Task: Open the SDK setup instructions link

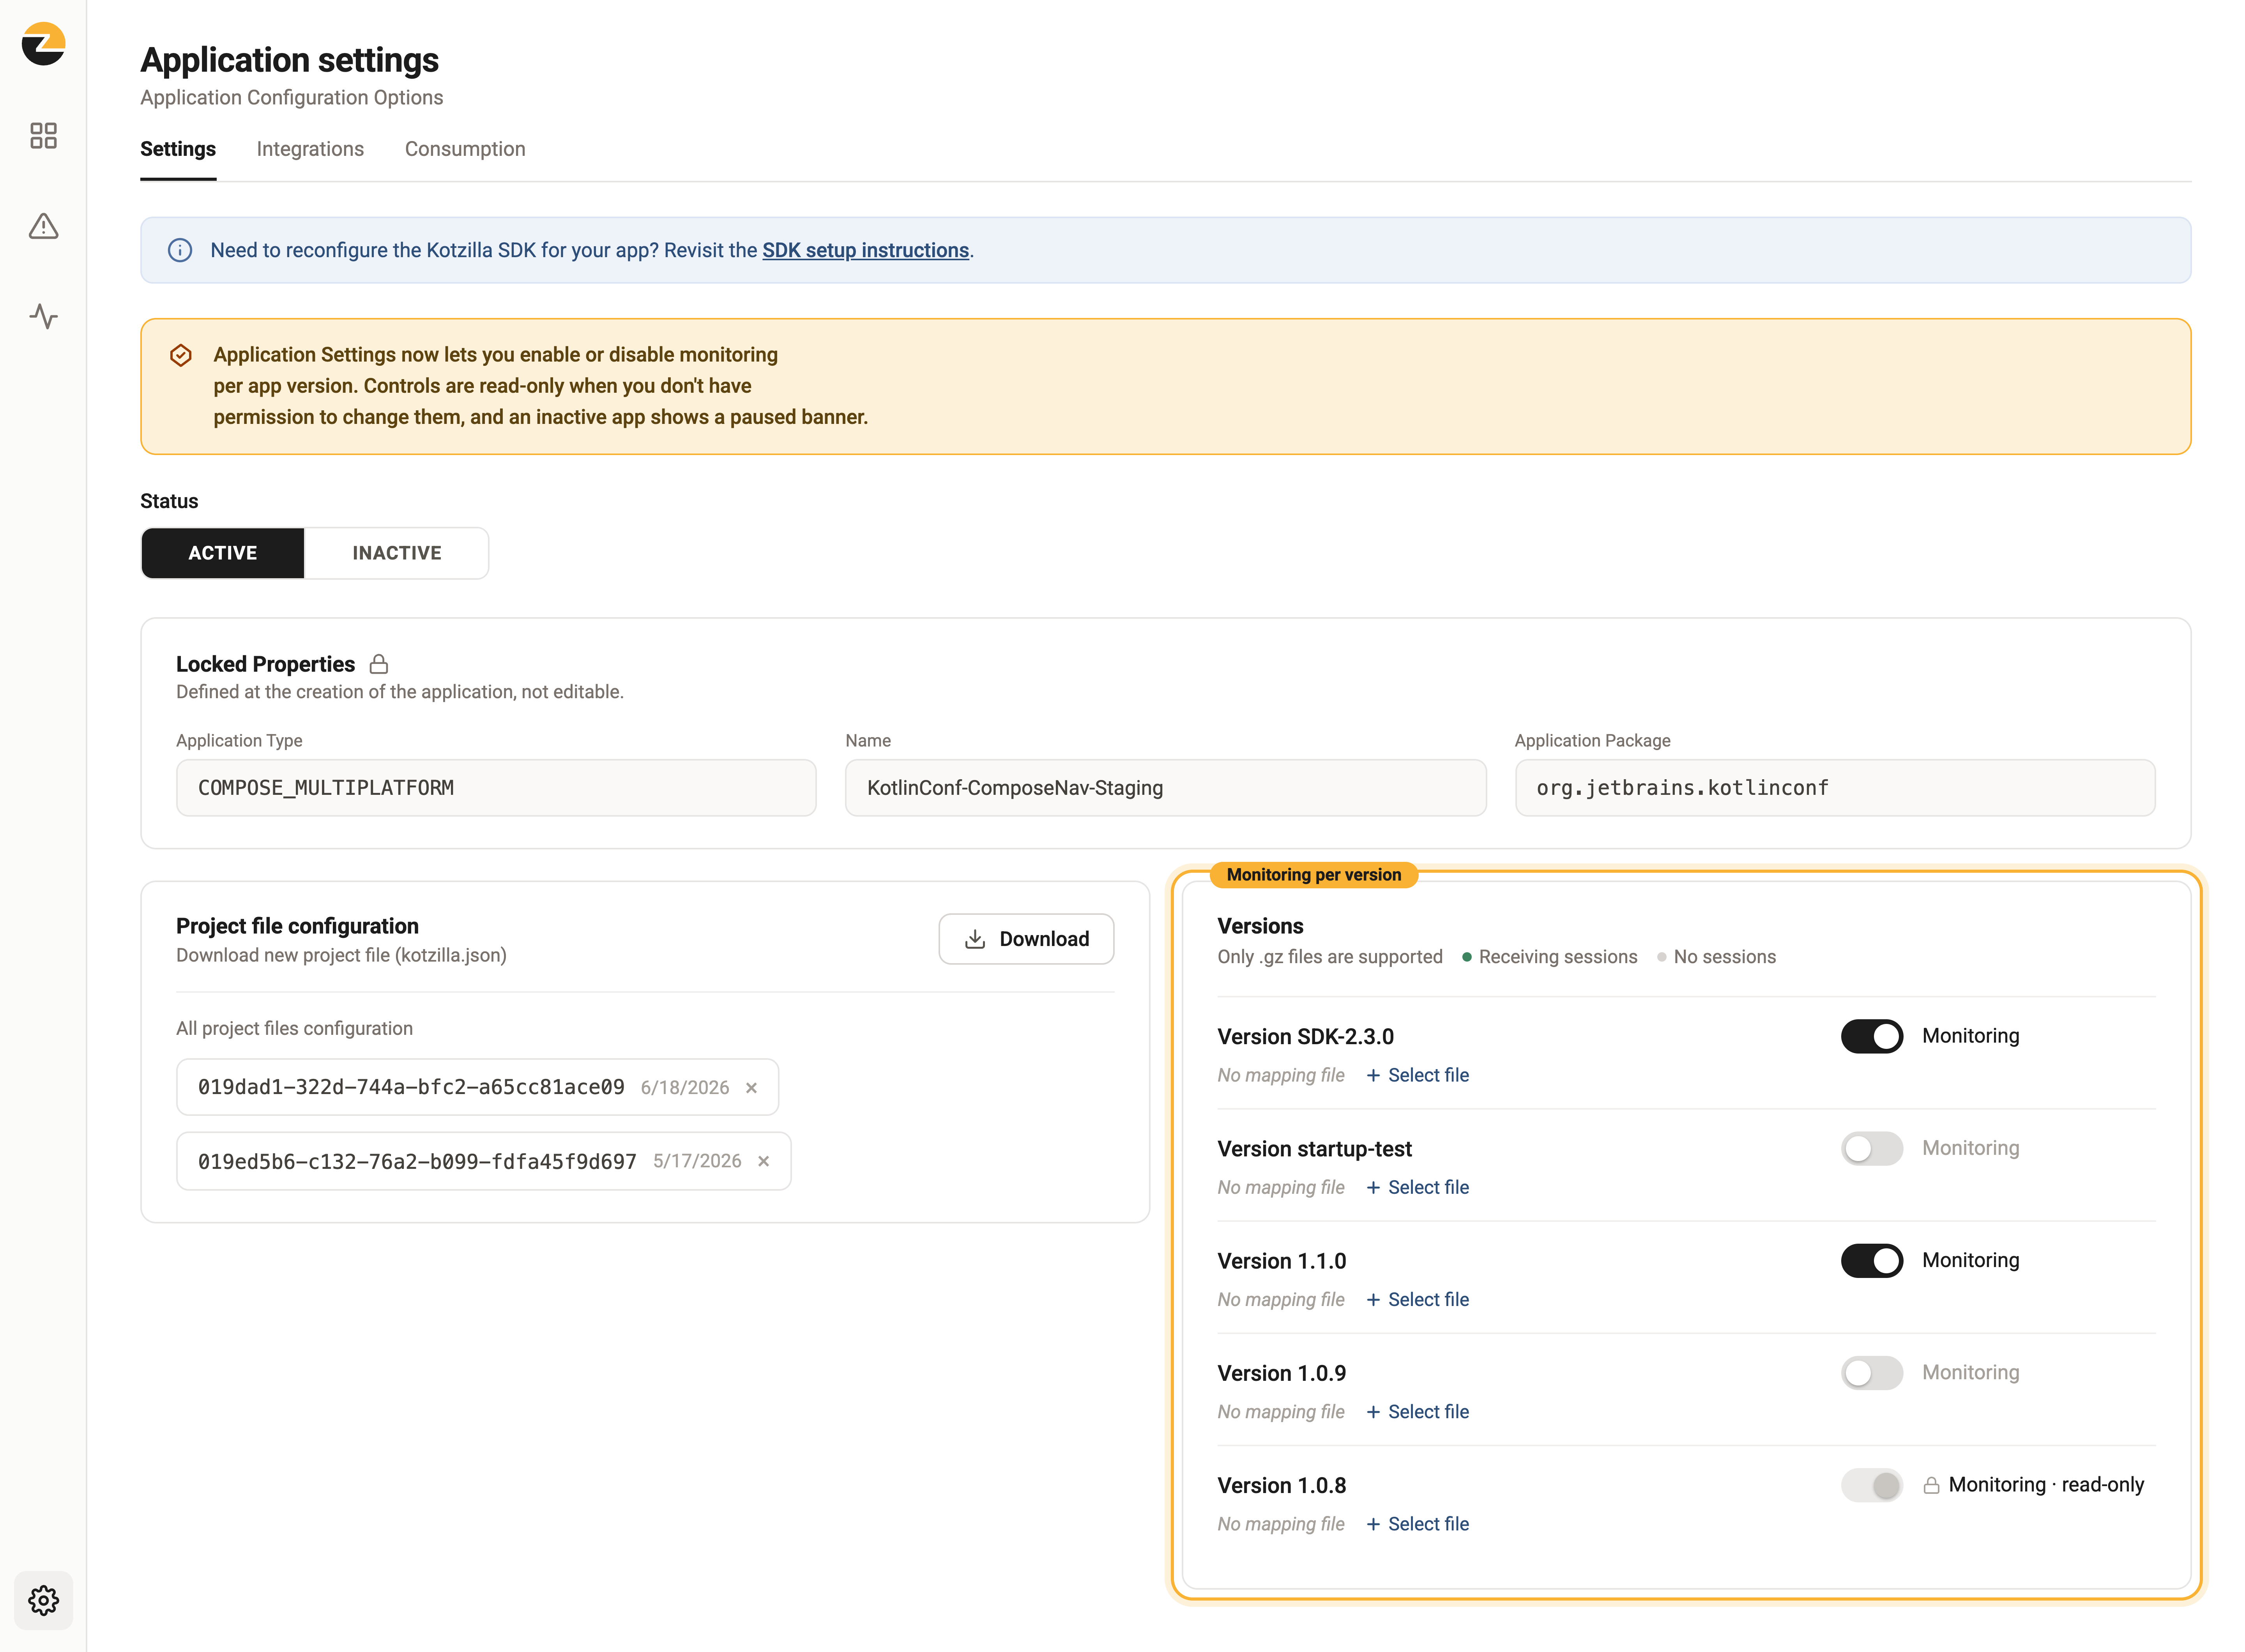Action: tap(865, 250)
